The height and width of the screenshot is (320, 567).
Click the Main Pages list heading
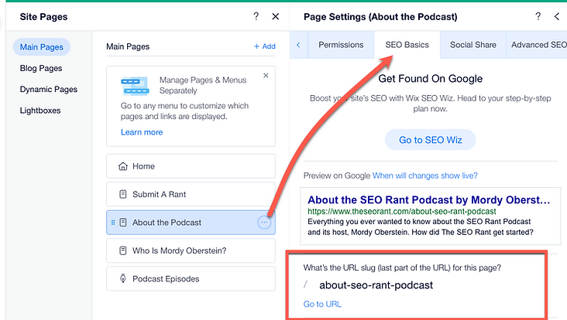click(x=128, y=46)
